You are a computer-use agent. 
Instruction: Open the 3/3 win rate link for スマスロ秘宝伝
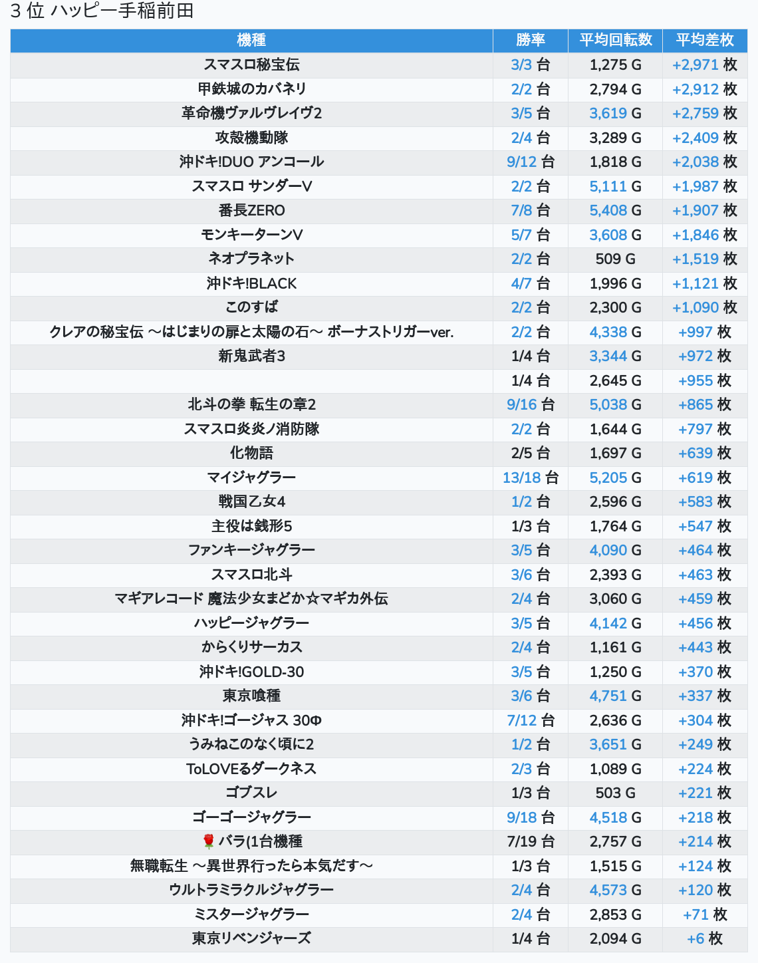521,65
